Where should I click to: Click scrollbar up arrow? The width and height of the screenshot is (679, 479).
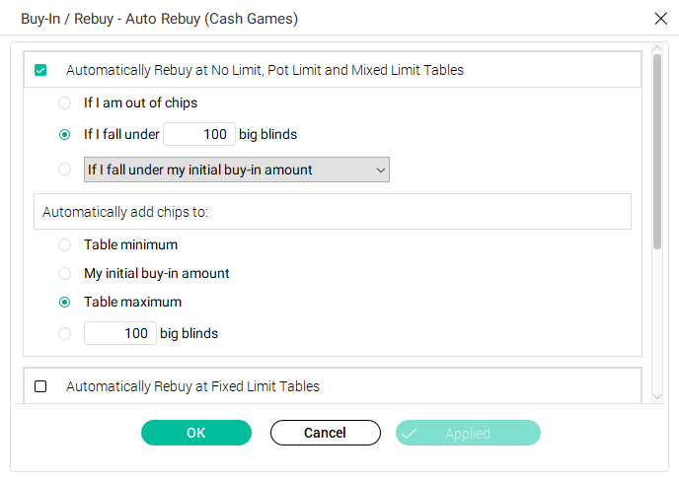[657, 47]
